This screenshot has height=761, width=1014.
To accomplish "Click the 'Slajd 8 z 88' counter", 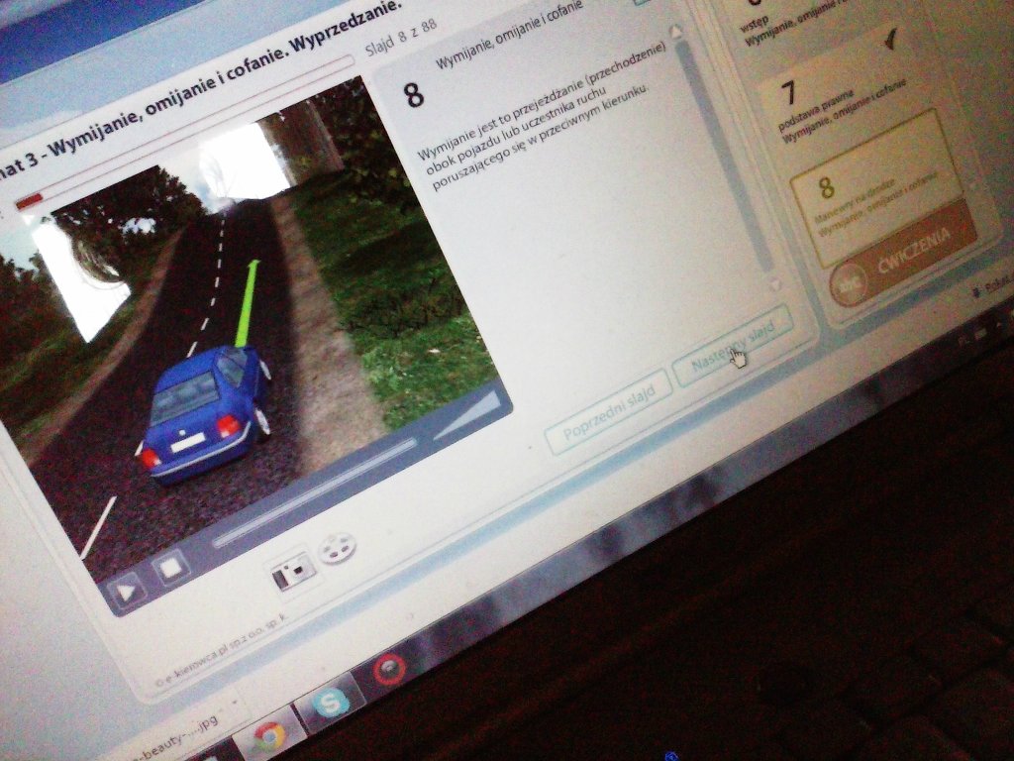I will click(x=402, y=38).
